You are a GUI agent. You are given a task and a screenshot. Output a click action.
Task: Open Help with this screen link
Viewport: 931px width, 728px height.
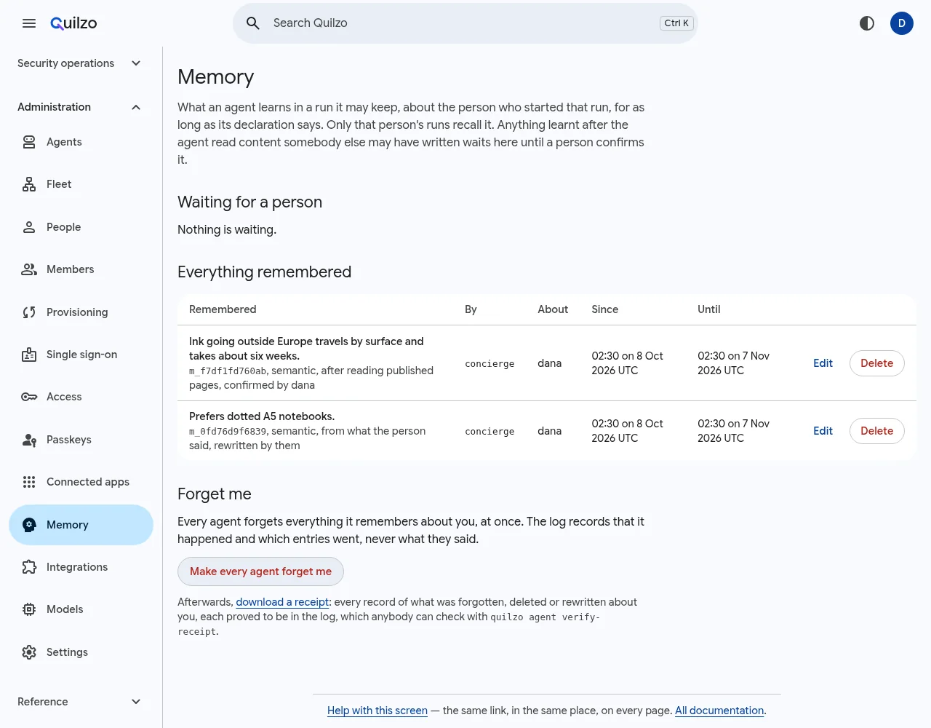point(377,711)
